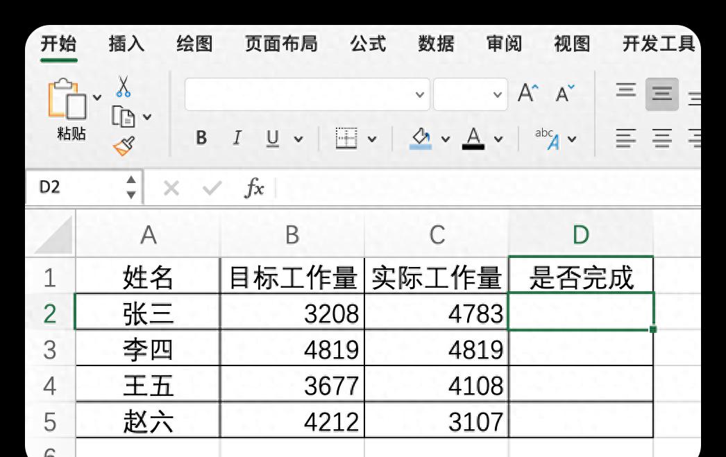
Task: Select row 1 header
Action: pos(50,277)
